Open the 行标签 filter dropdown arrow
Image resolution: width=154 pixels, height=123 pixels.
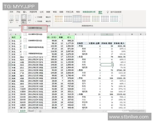point(87,43)
